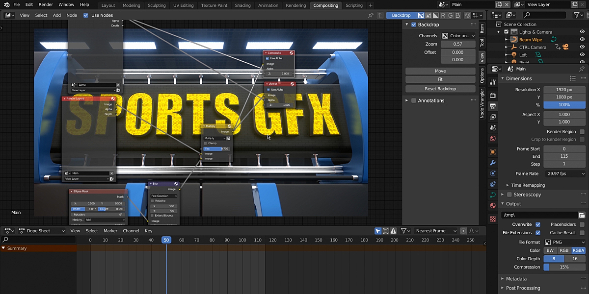
Task: Adjust the Compression slider showing 15%
Action: 564,267
